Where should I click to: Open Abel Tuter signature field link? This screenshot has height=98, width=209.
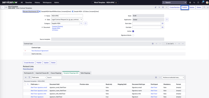pyautogui.click(x=37, y=97)
